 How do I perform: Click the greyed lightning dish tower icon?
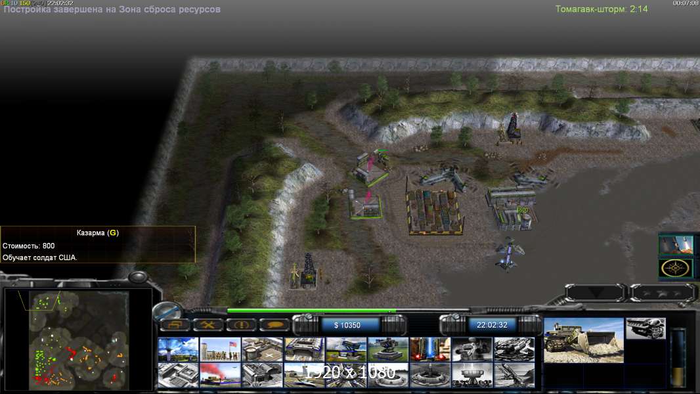tap(472, 375)
